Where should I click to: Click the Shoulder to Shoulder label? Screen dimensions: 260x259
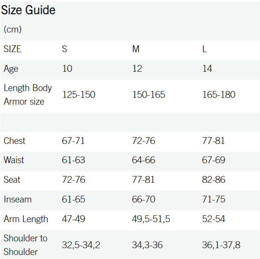pos(26,245)
